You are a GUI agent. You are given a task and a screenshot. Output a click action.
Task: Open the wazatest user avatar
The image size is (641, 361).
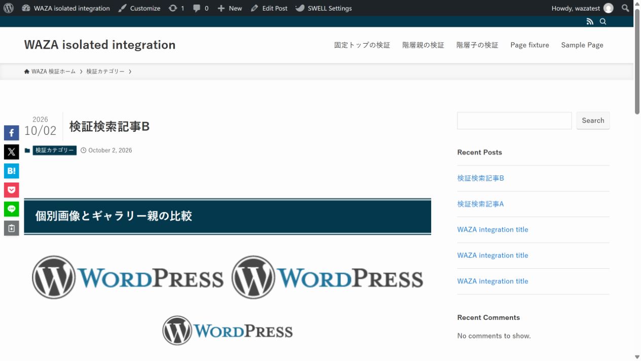pos(608,8)
